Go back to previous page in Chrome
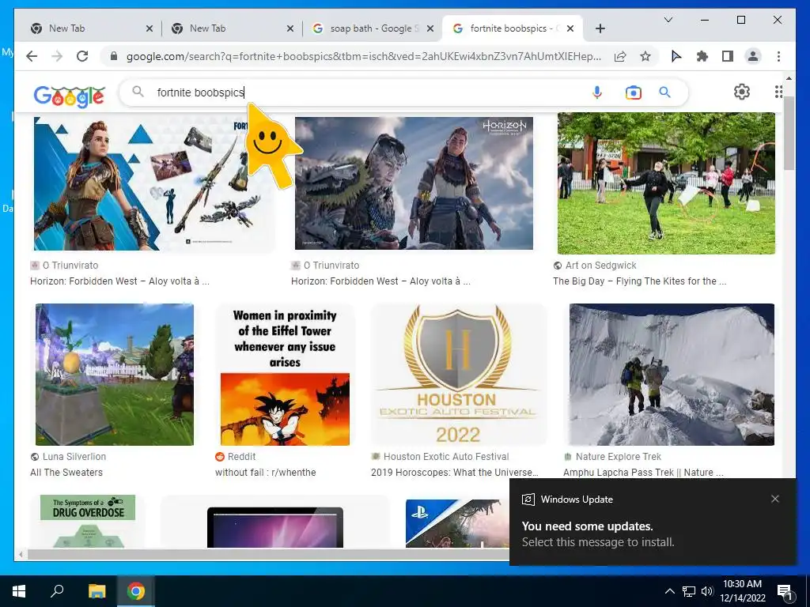Image resolution: width=810 pixels, height=607 pixels. pos(32,56)
